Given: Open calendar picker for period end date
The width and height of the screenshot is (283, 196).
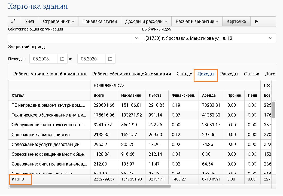Looking at the screenshot, I should tap(110, 59).
